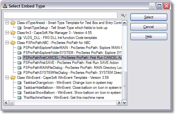Select the highlighted PSProPathFirstCANCEL row

[x=72, y=58]
